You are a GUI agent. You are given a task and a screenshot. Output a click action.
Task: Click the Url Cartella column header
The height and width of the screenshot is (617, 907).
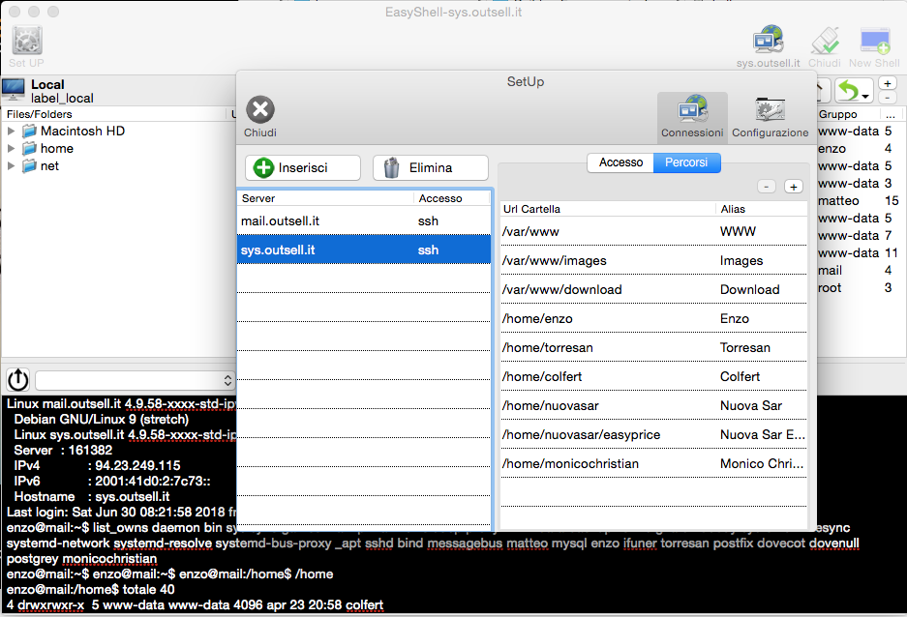(x=608, y=209)
